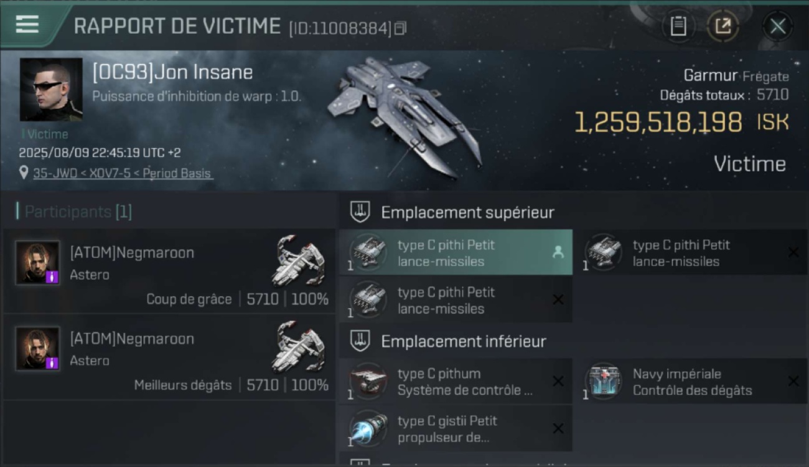Image resolution: width=809 pixels, height=467 pixels.
Task: Select Negmaroon Coup de grâce entry
Action: coord(169,271)
